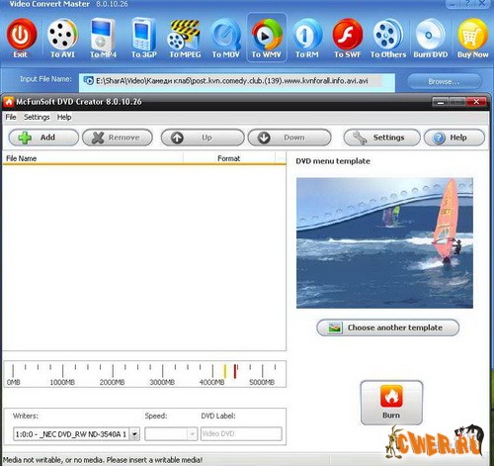Click the DVD menu template windsurfing preview
Viewport: 494px width, 466px height.
[384, 243]
